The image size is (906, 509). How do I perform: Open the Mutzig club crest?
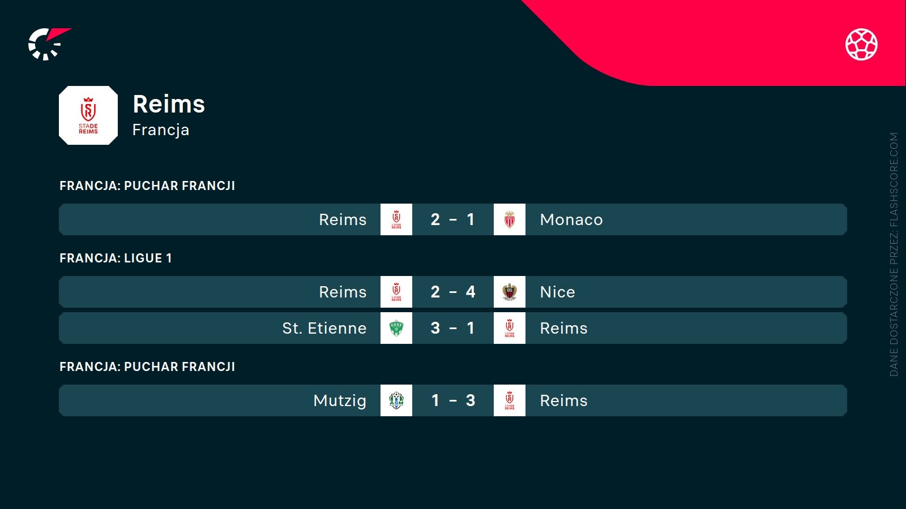click(396, 400)
